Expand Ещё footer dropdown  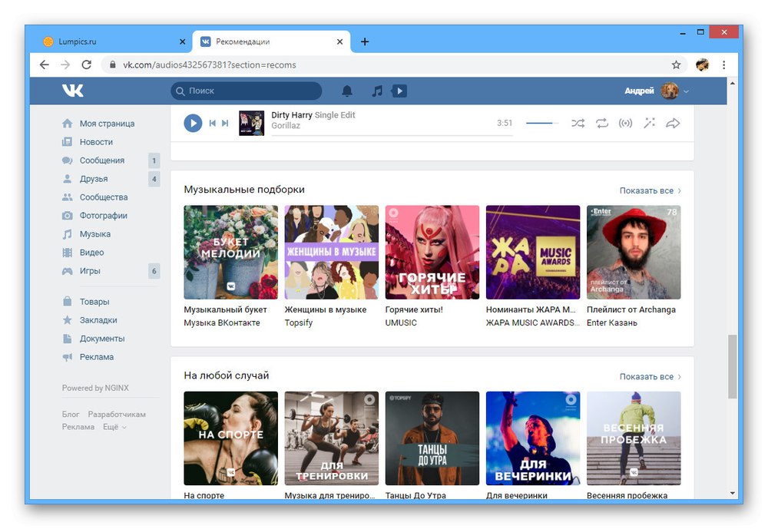114,427
